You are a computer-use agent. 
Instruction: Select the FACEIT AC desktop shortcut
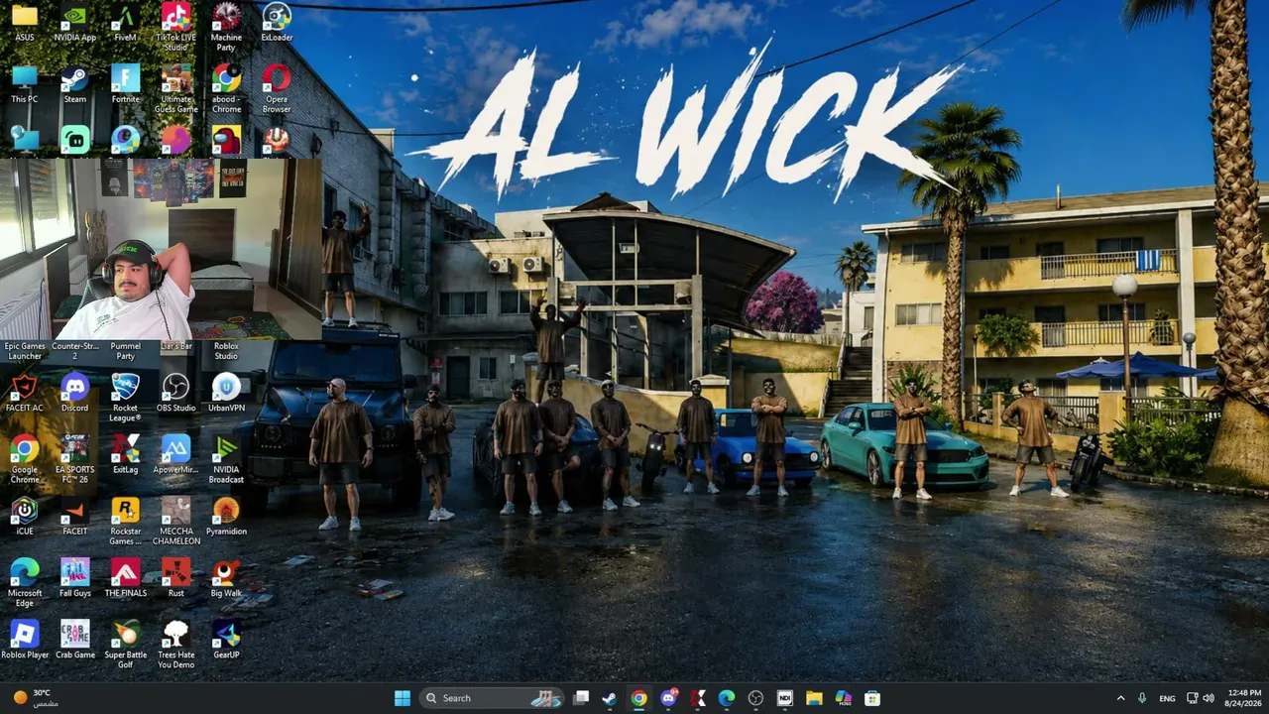coord(25,393)
